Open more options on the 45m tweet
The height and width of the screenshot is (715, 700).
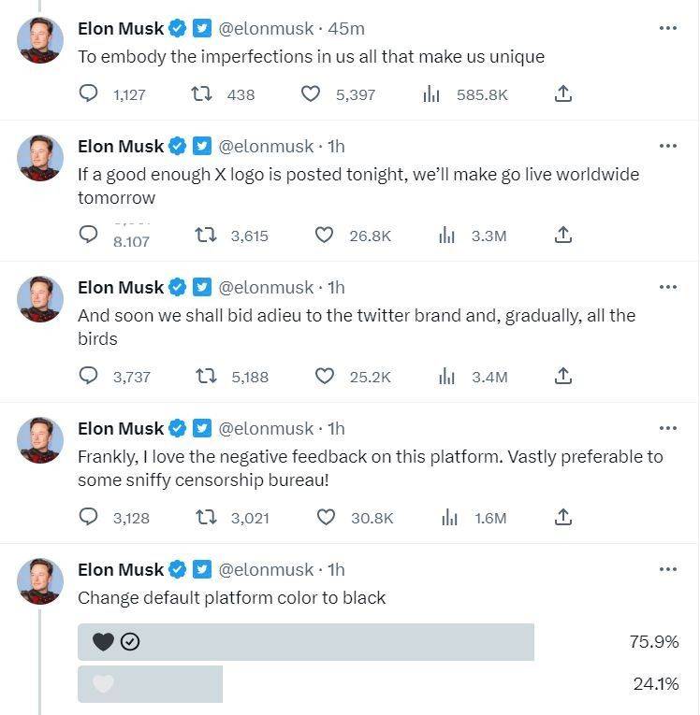(667, 28)
